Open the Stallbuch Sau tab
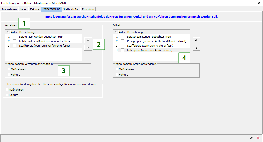Image resolution: width=263 pixels, height=142 pixels. 71,9
